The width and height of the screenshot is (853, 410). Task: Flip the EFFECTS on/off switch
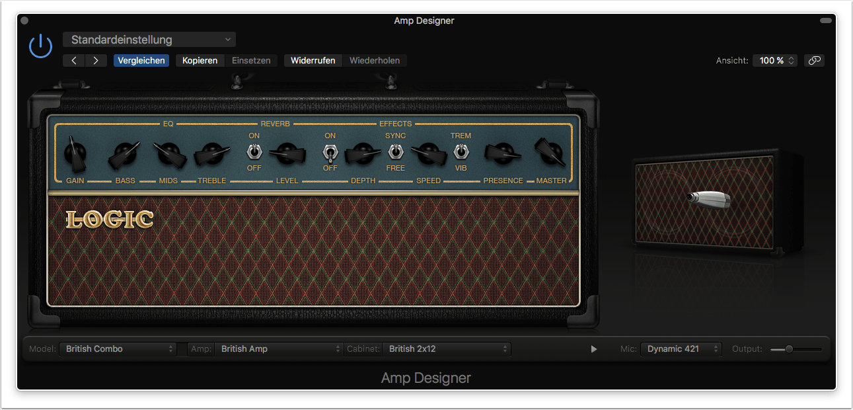point(330,153)
